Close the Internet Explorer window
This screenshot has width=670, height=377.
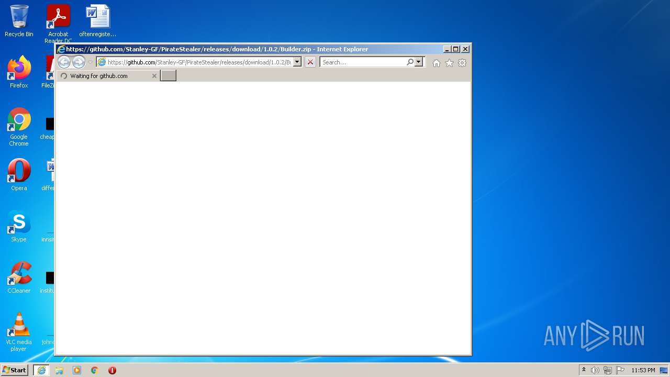[465, 49]
